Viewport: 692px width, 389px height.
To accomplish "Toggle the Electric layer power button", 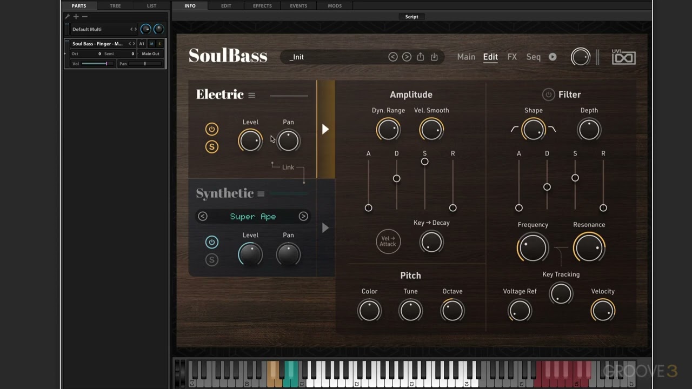I will [212, 129].
